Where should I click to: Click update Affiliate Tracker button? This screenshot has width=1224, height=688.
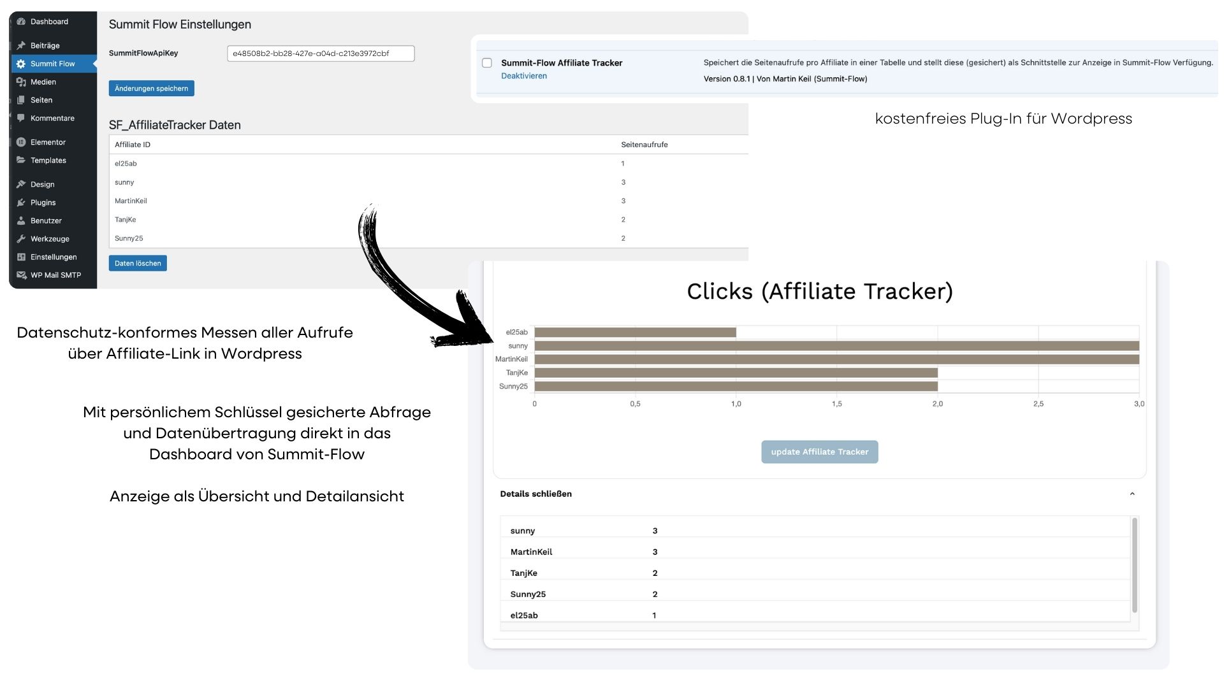tap(820, 452)
